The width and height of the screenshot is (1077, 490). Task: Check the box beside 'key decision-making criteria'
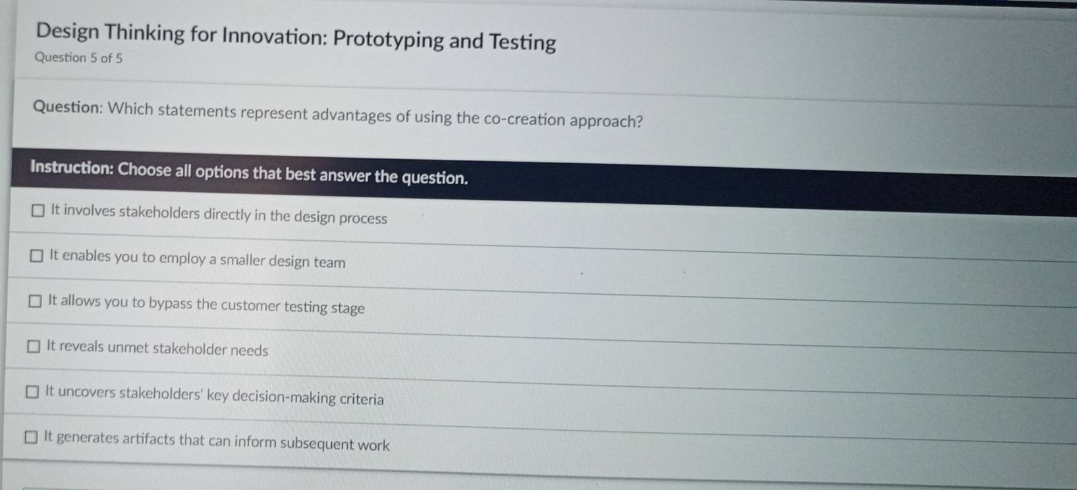point(32,392)
